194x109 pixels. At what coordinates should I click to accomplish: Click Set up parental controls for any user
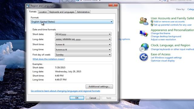click(173, 25)
